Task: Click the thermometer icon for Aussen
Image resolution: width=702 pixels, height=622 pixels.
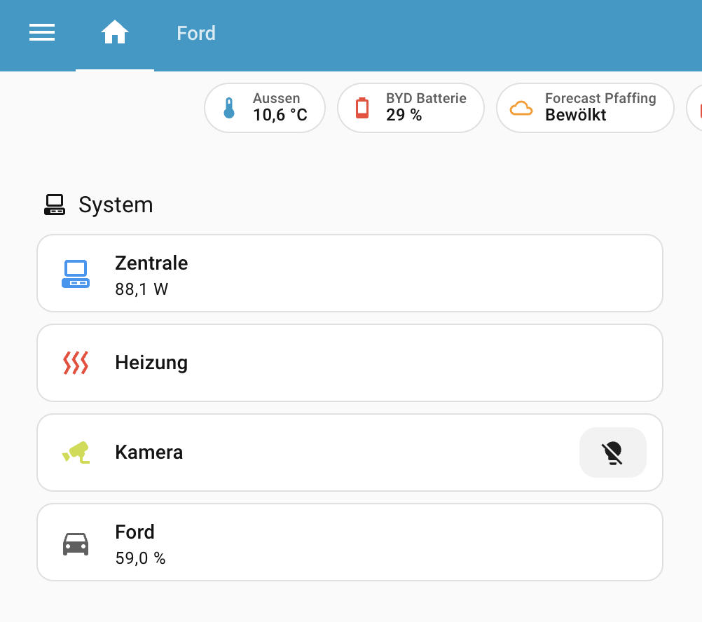Action: tap(228, 108)
